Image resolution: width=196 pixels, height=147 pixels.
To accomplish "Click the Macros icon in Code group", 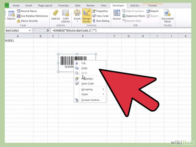I will pos(11,14).
